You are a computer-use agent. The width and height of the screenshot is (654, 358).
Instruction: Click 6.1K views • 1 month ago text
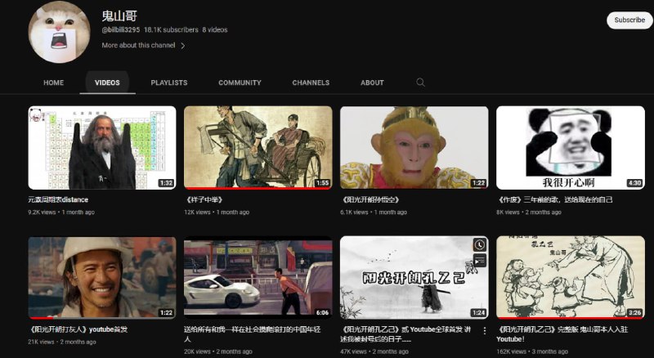click(x=374, y=212)
